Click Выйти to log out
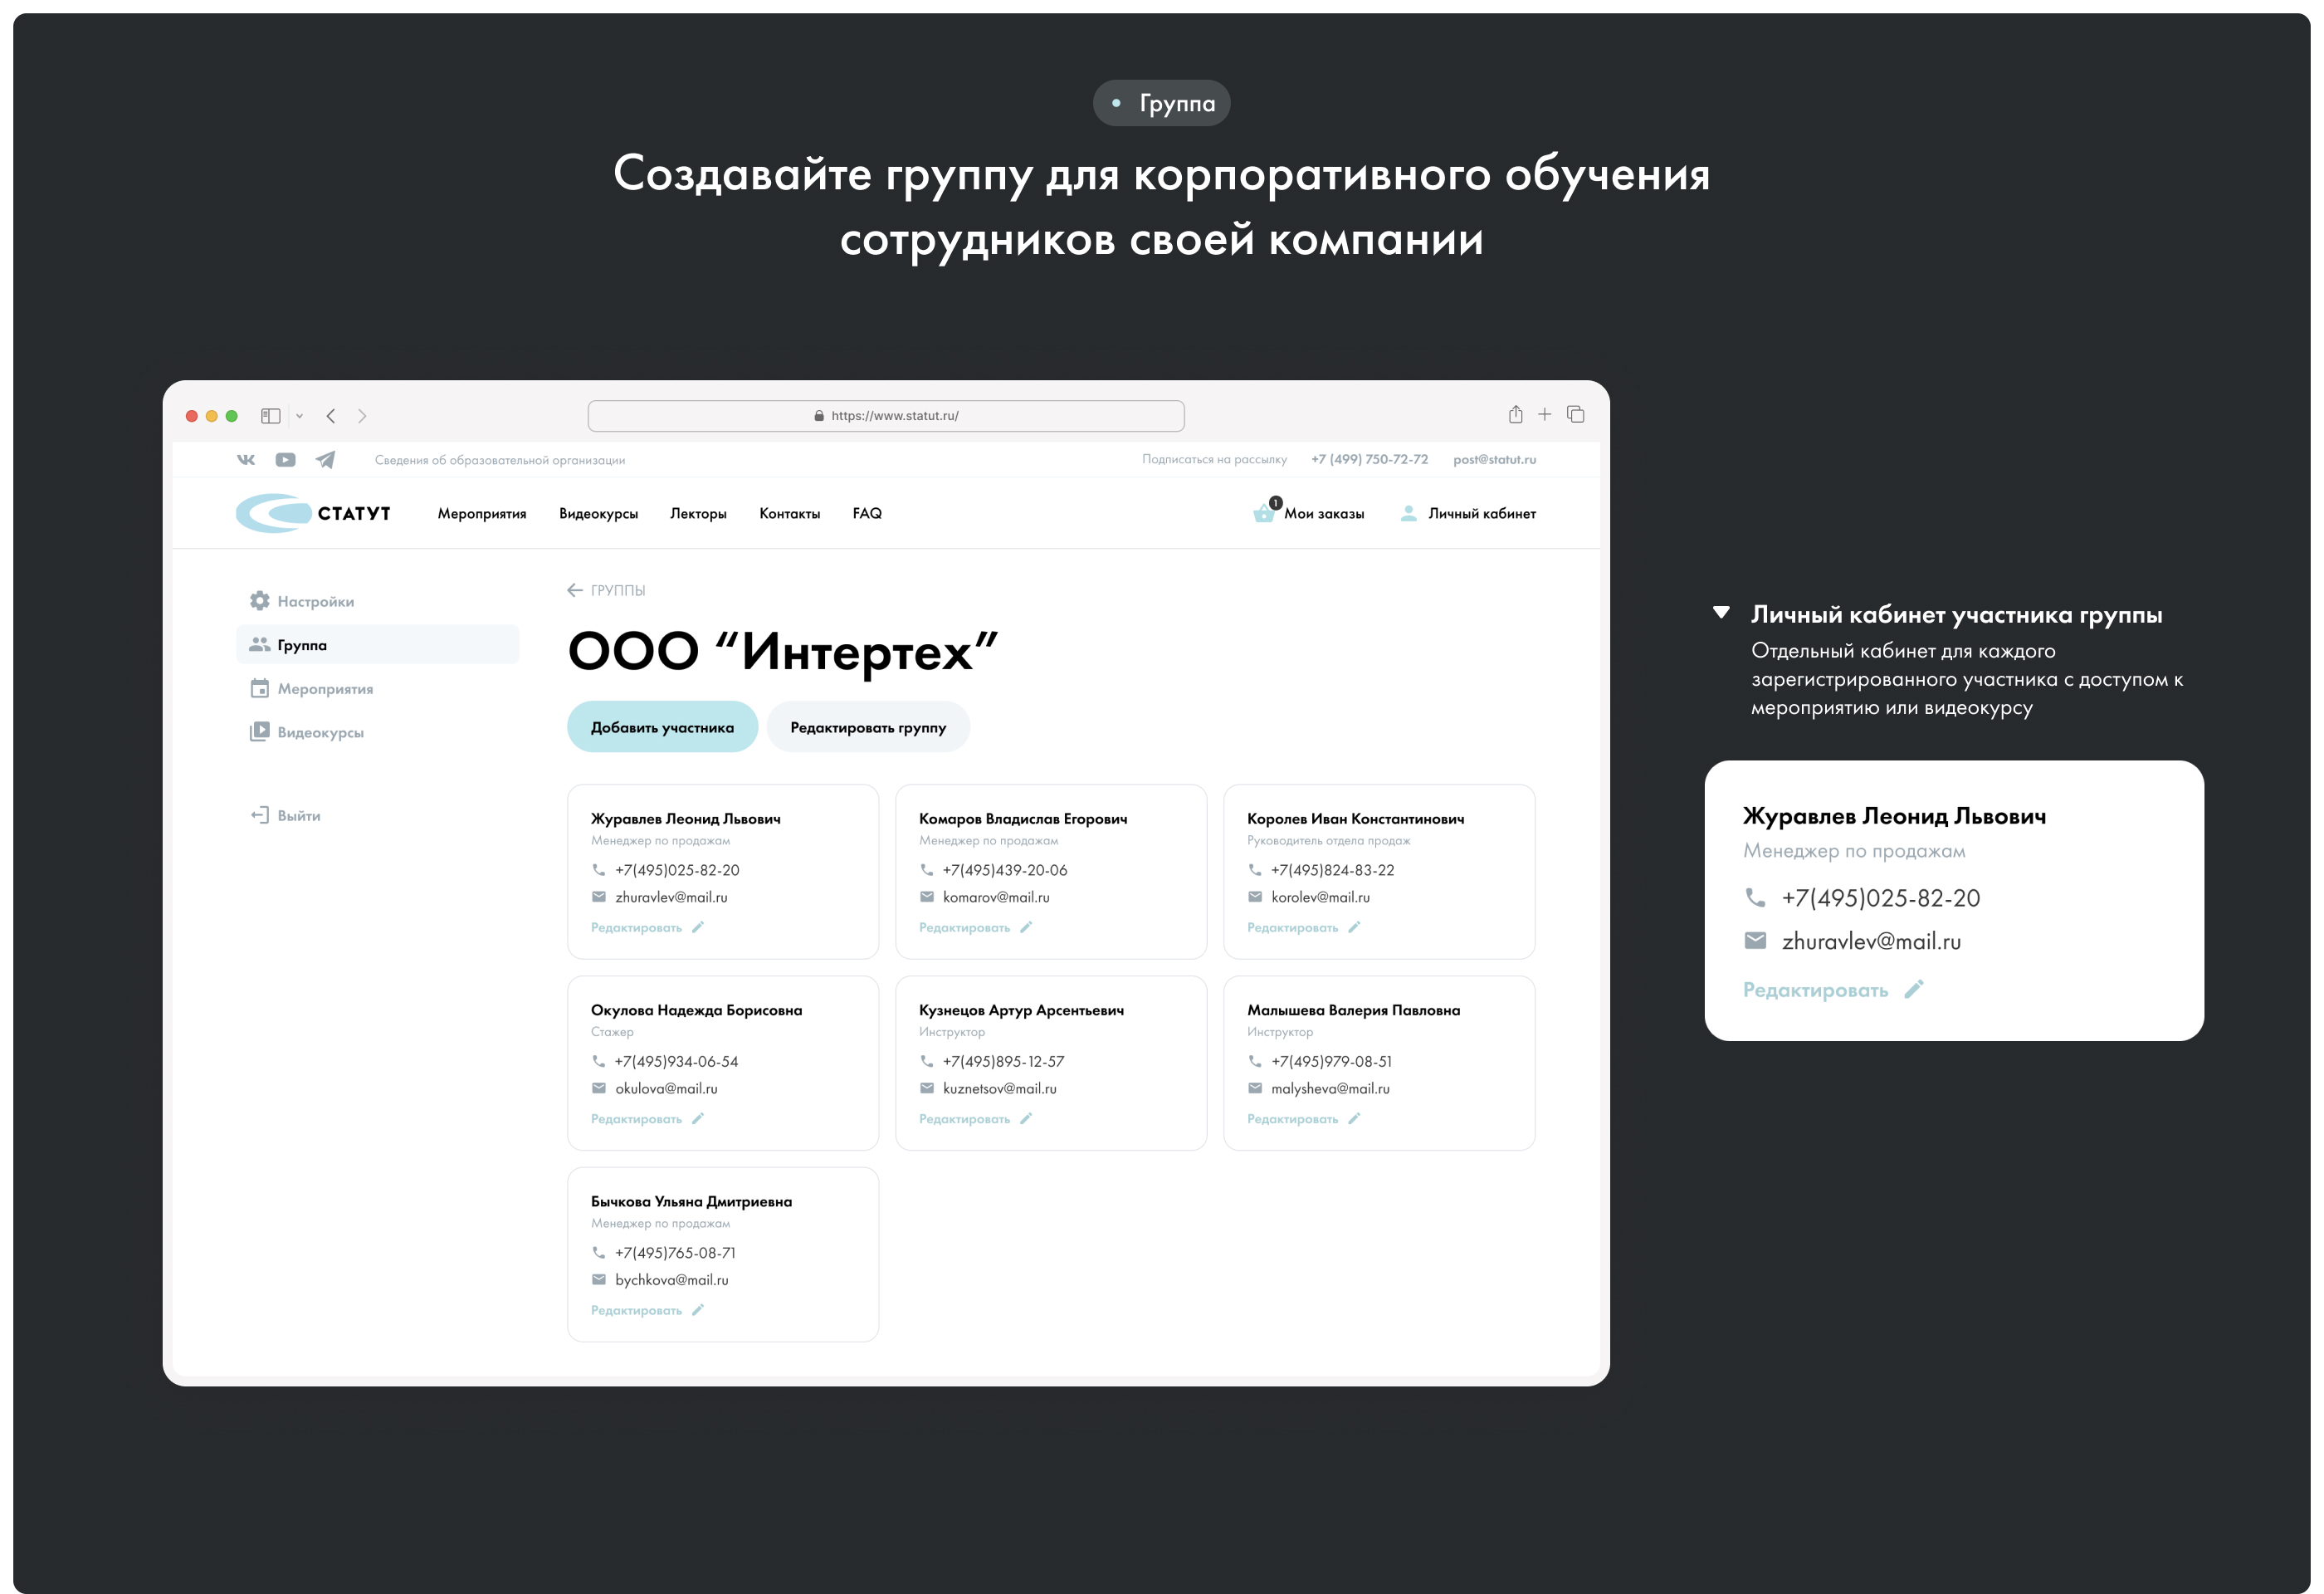This screenshot has width=2324, height=1594. (x=298, y=816)
